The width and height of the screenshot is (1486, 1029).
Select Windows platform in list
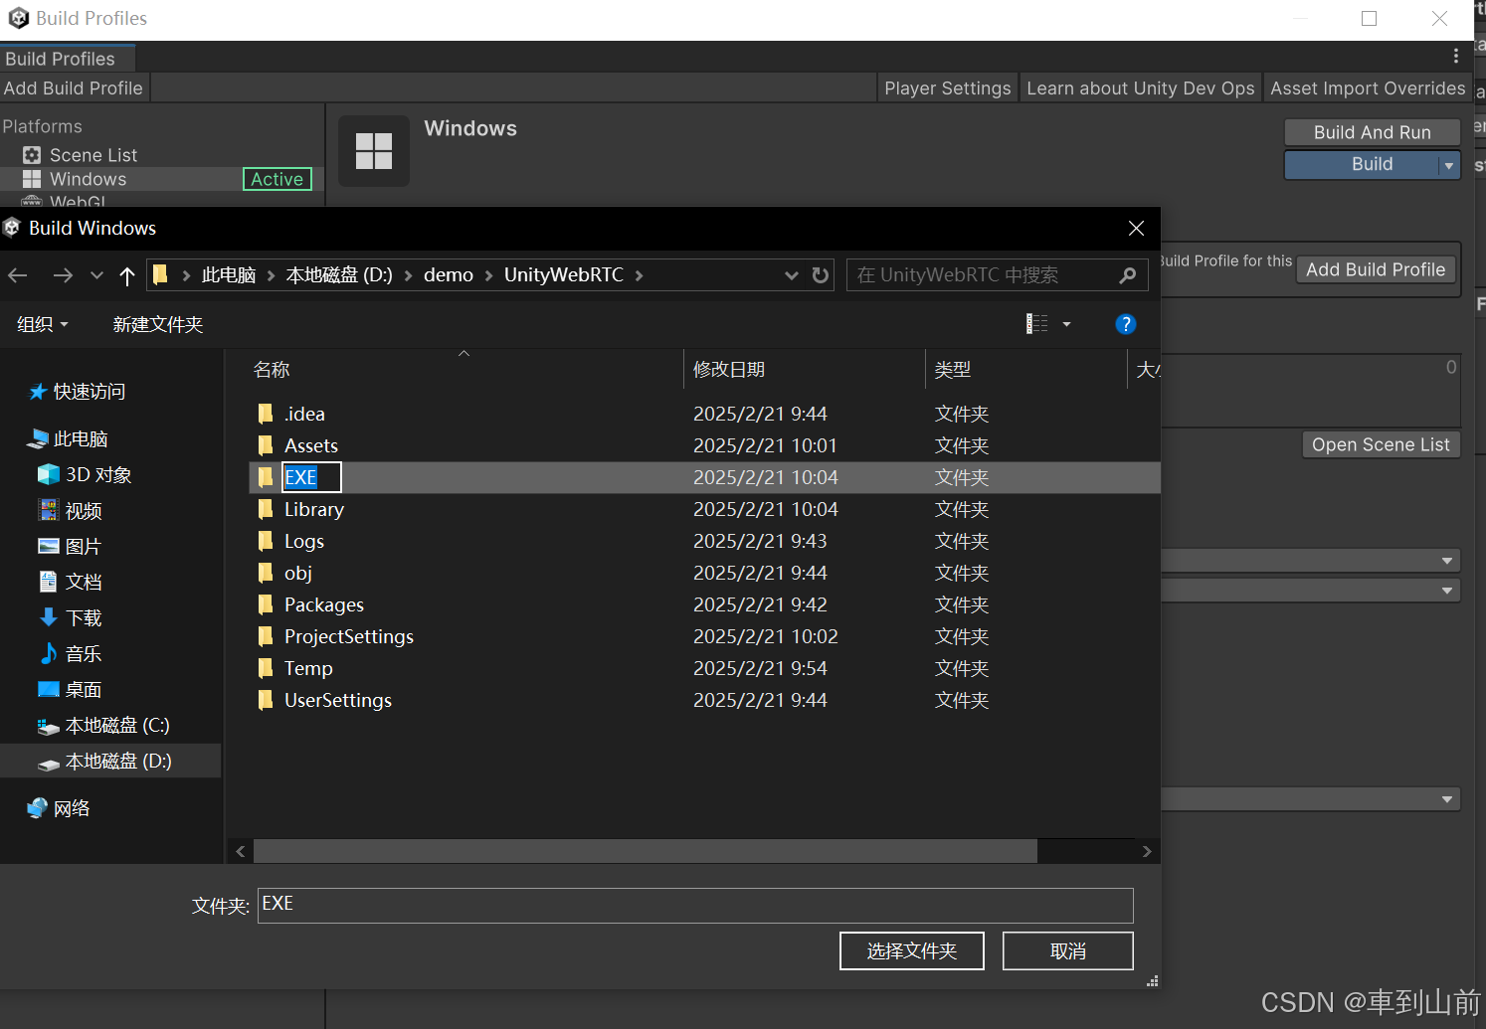pyautogui.click(x=88, y=179)
